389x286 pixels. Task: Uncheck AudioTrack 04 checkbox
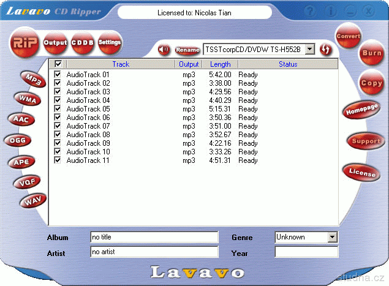(58, 100)
